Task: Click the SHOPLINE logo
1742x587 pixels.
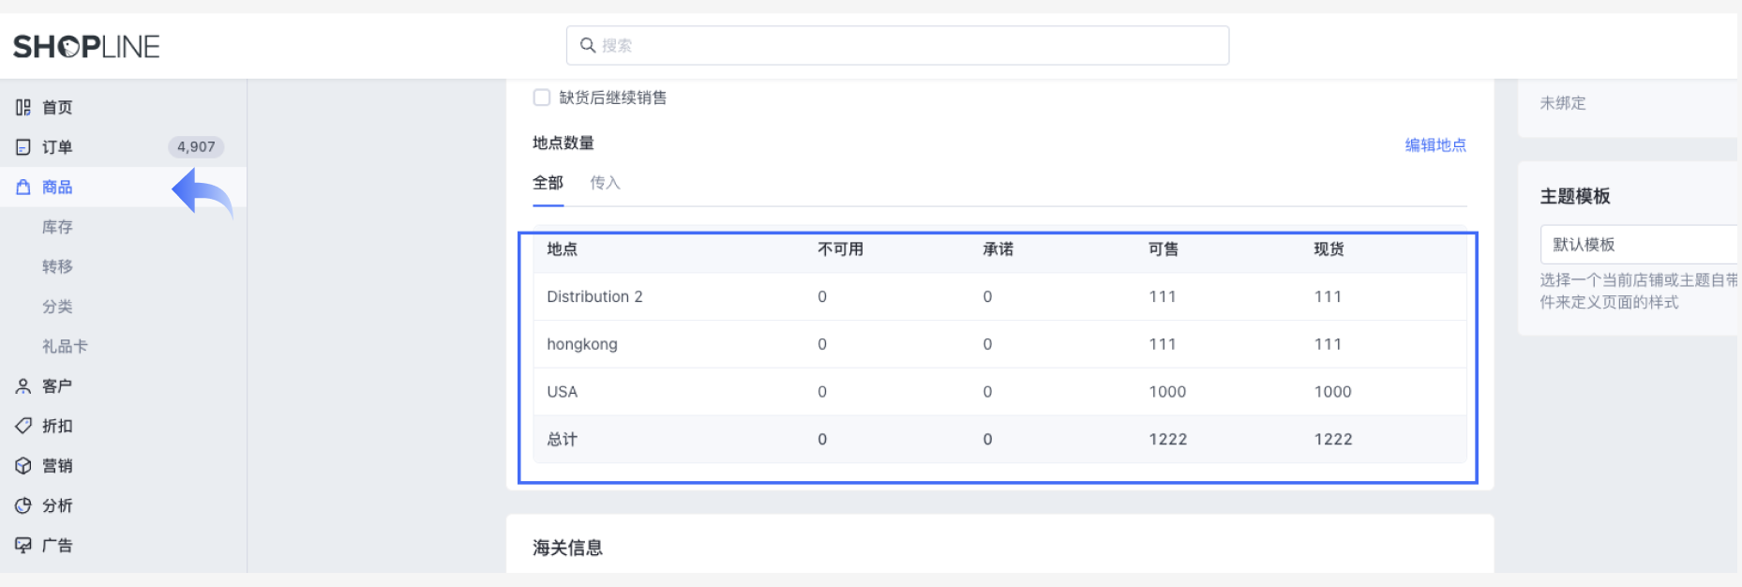Action: coord(86,46)
